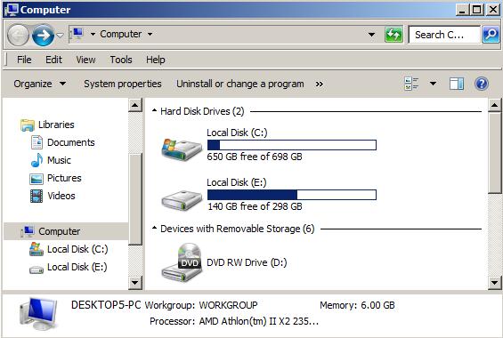Open Videos library in navigation pane

tap(61, 196)
